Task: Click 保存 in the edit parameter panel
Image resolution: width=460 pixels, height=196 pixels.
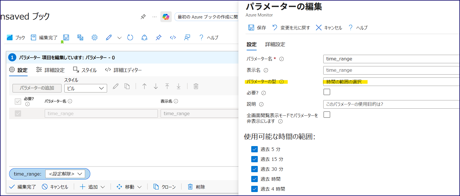Action: (257, 28)
